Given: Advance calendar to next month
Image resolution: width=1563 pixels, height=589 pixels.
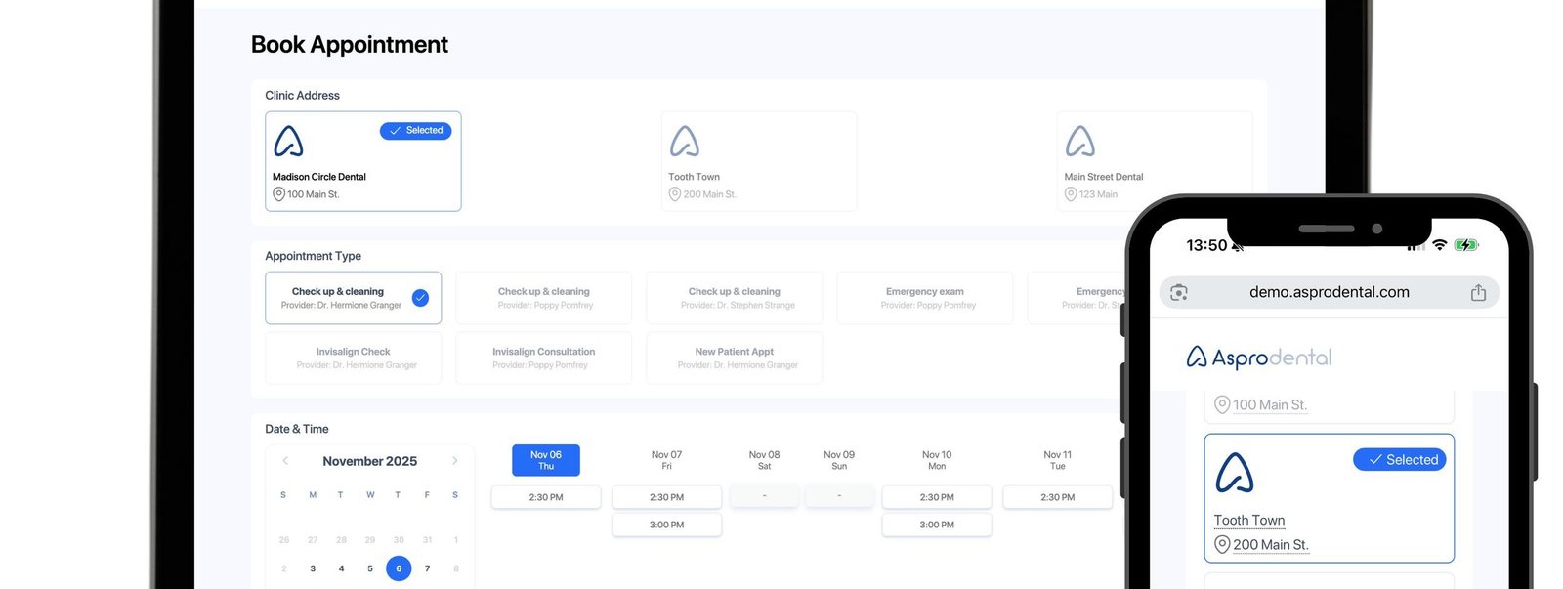Looking at the screenshot, I should coord(454,461).
